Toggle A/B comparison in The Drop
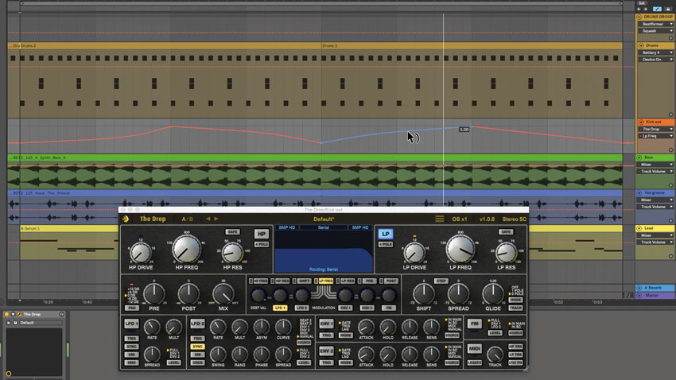 [x=187, y=219]
